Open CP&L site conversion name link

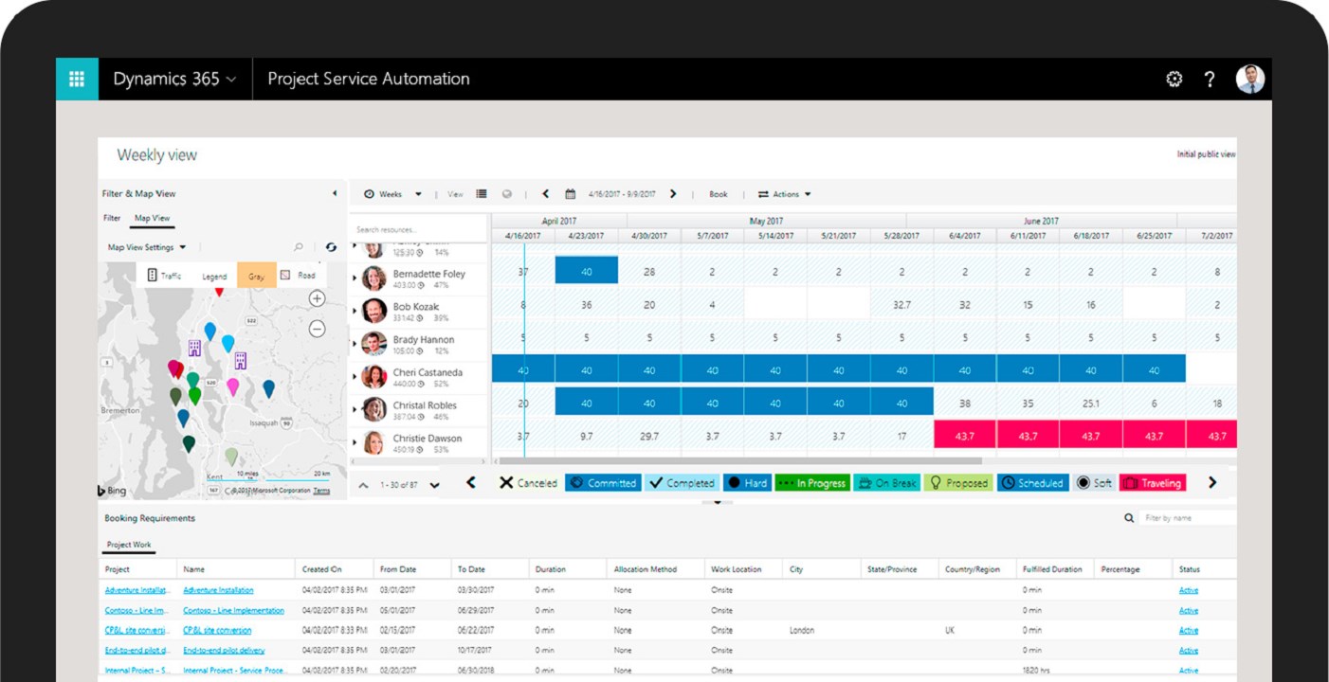pos(217,631)
